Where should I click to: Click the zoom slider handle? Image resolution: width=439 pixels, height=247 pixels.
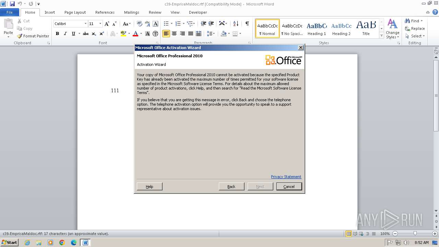[415, 234]
